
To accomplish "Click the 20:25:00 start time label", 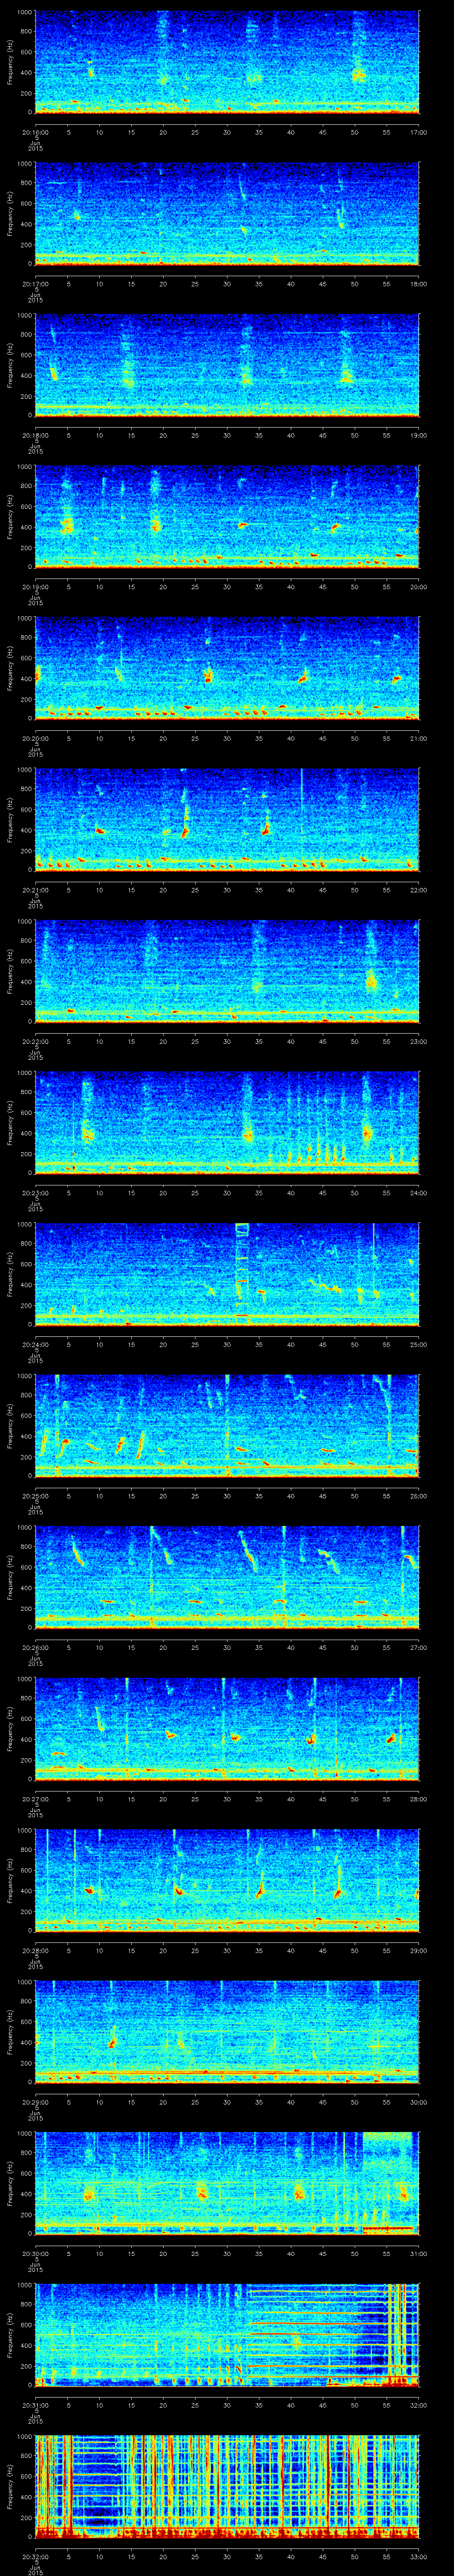I will 35,1496.
